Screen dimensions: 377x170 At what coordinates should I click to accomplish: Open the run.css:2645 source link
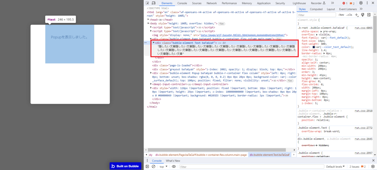click(x=363, y=139)
